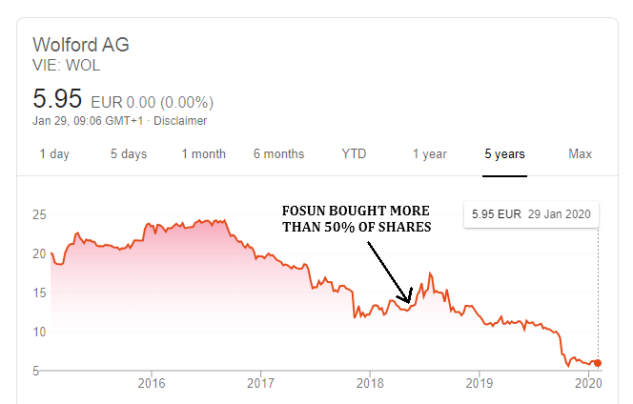Show the 6 months price range
Image resolution: width=633 pixels, height=404 pixels.
[278, 153]
